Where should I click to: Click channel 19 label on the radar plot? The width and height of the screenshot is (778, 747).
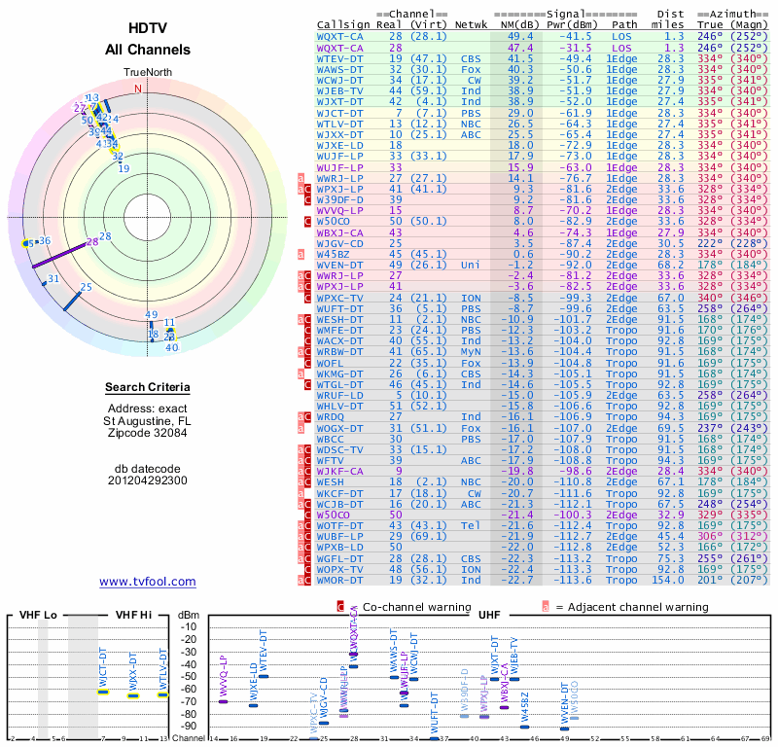(x=124, y=168)
